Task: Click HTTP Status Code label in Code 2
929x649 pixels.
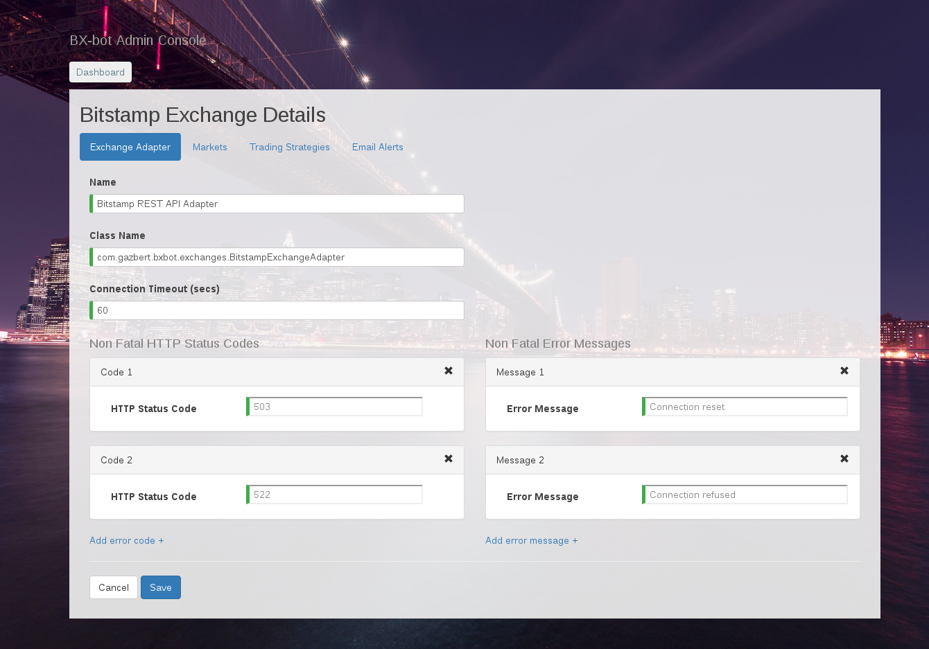Action: pos(154,497)
